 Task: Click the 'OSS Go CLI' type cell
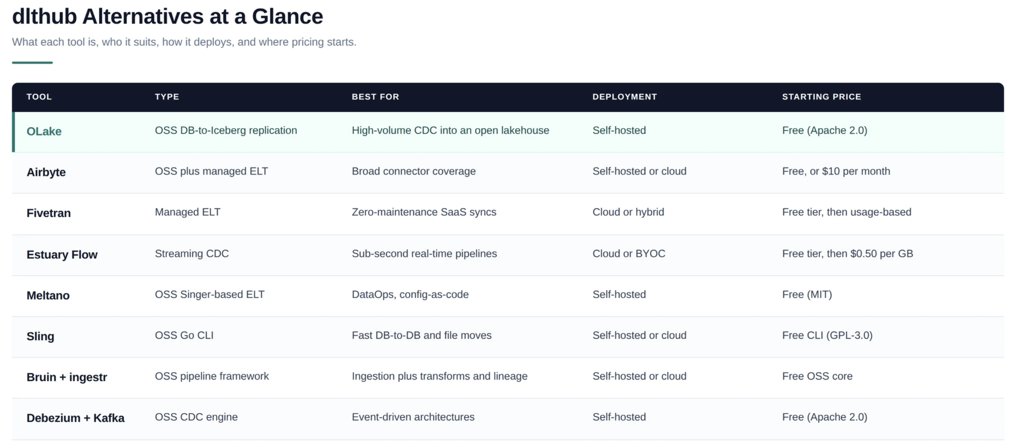click(184, 335)
